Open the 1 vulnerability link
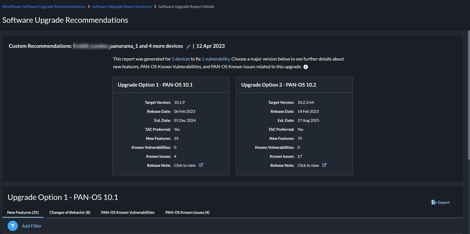The height and width of the screenshot is (234, 470). tap(216, 59)
